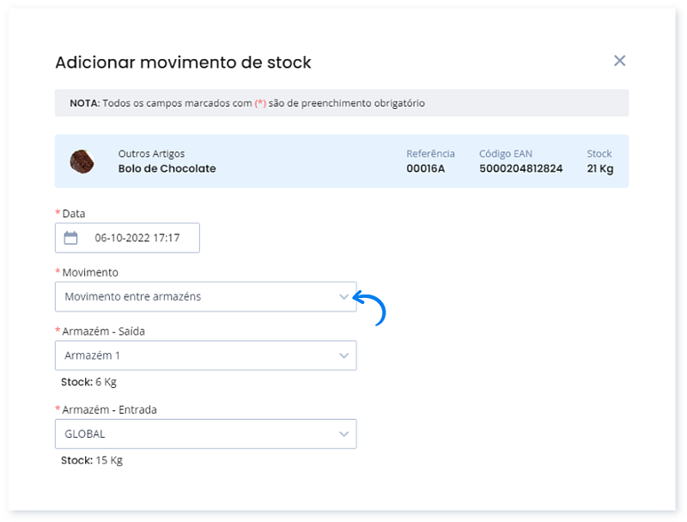Screen dimensions: 687x522
Task: Click the 'Armazém 1' selected value
Action: point(88,355)
